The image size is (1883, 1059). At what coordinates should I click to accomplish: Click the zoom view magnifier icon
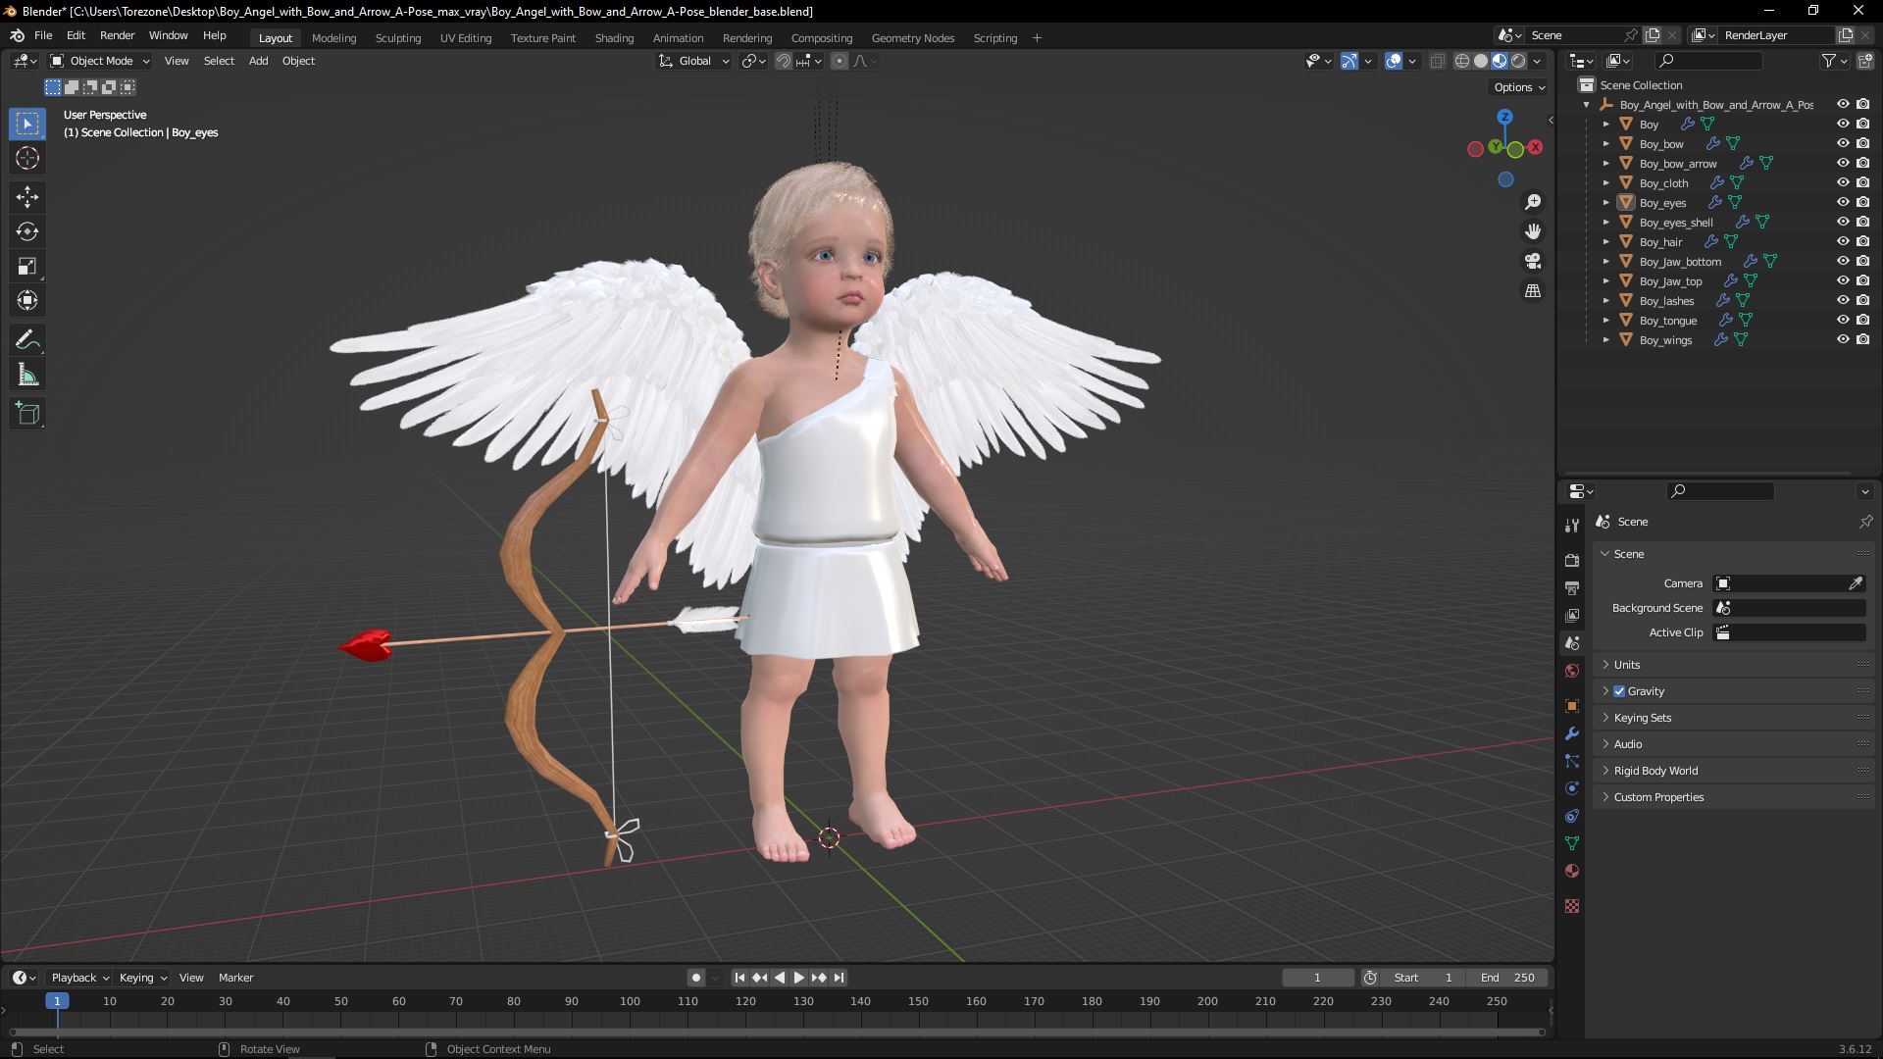pos(1533,202)
